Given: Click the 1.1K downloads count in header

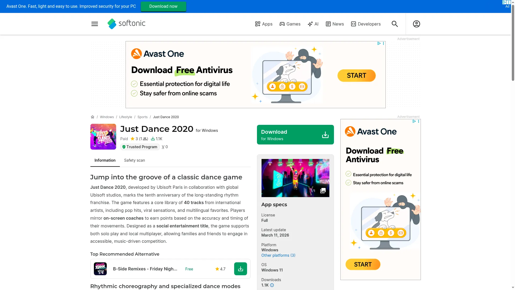Looking at the screenshot, I should click(157, 139).
